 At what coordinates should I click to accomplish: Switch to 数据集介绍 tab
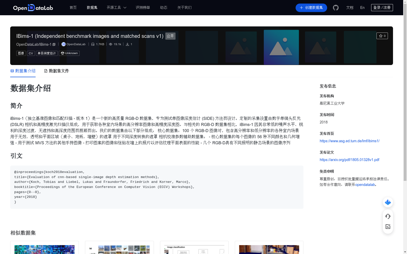23,71
